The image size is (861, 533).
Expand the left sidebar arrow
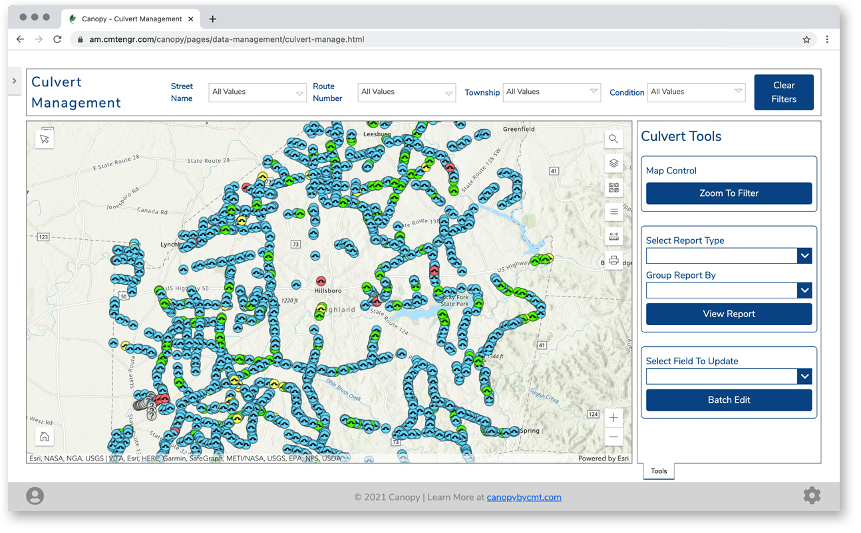[x=14, y=81]
